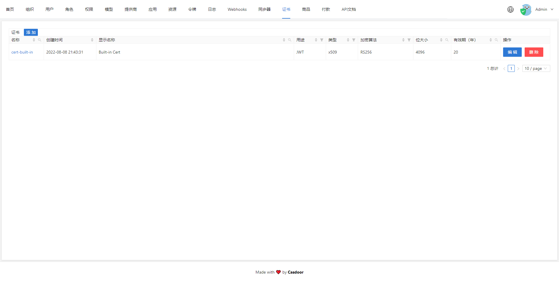Open the filter icon on the 用途 column
The height and width of the screenshot is (282, 559).
tap(321, 40)
